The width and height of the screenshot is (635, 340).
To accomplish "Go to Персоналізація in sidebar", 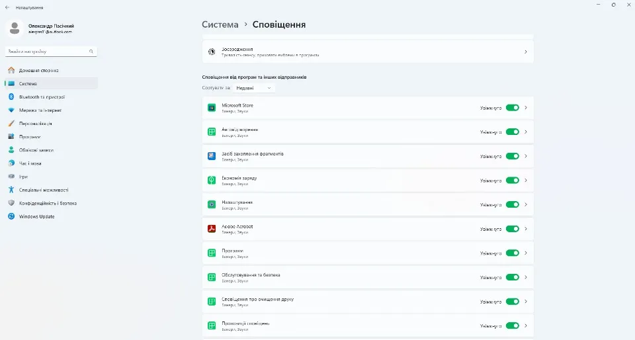I will [35, 124].
